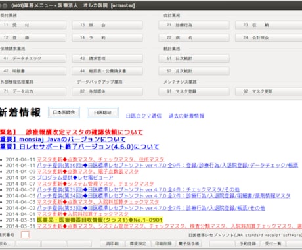This screenshot has width=302, height=250.
Task: Open the 43 請求管理 button
Action: tap(107, 58)
